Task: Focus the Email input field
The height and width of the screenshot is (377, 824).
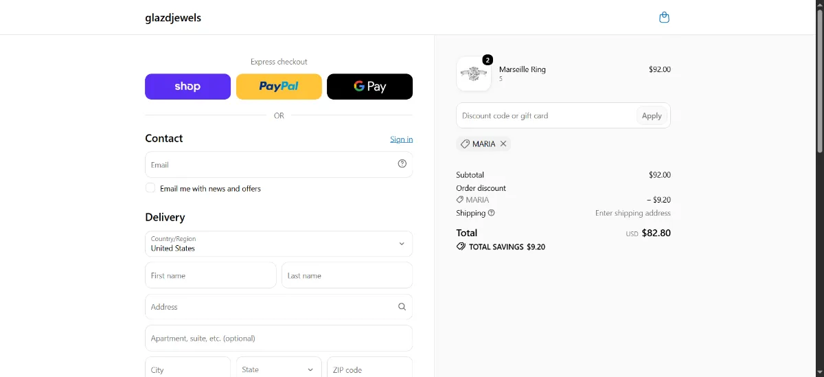Action: [279, 164]
